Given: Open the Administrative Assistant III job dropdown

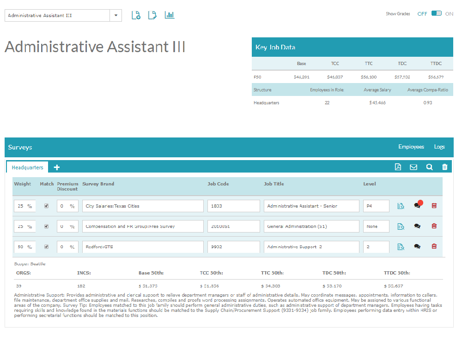Looking at the screenshot, I should 115,15.
